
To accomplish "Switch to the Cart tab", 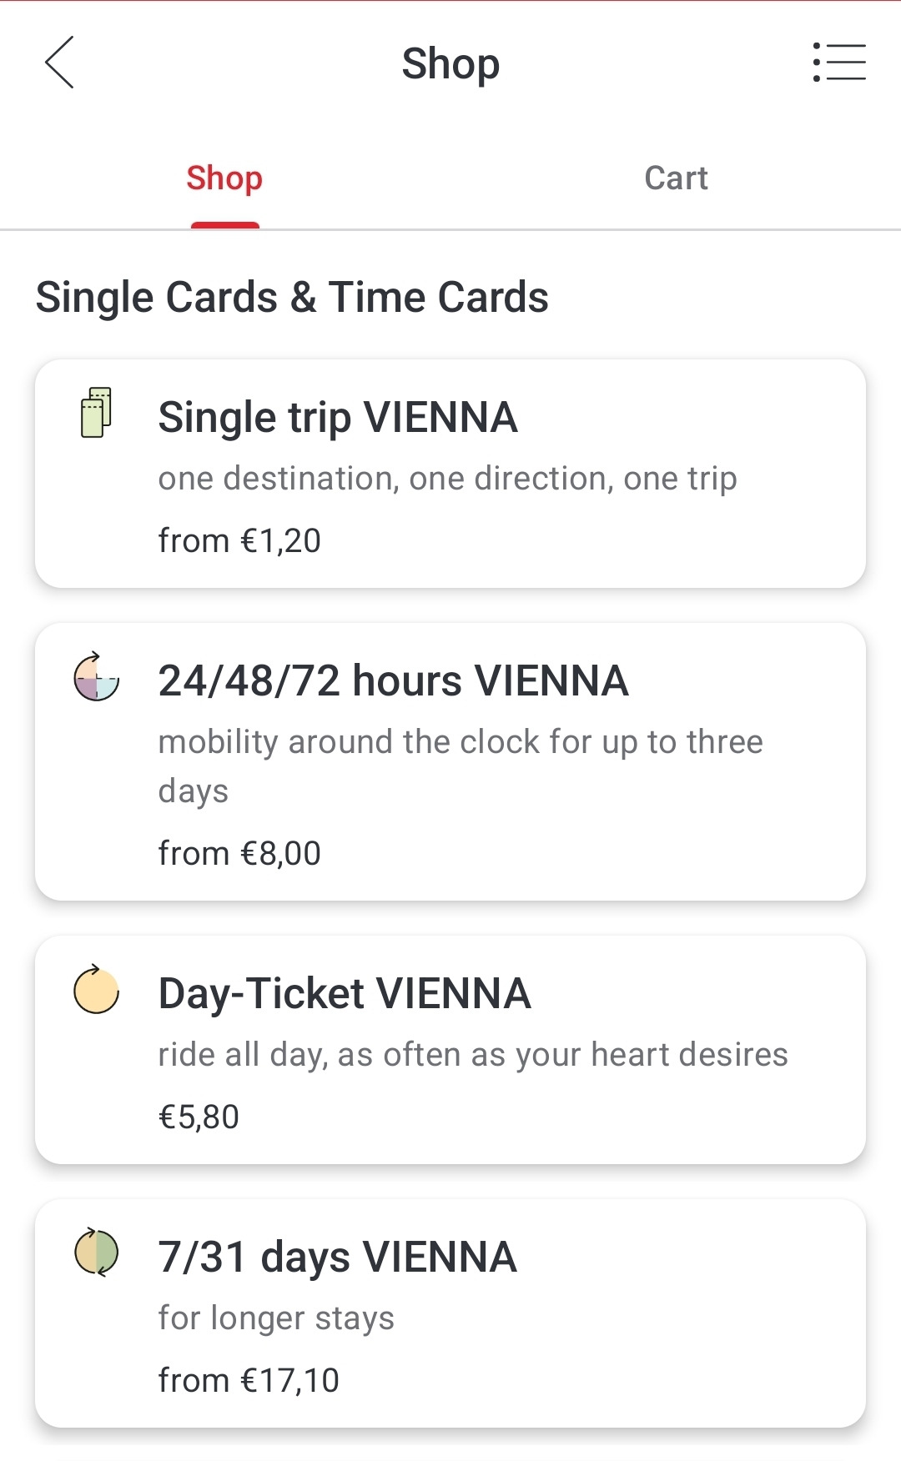I will click(676, 178).
